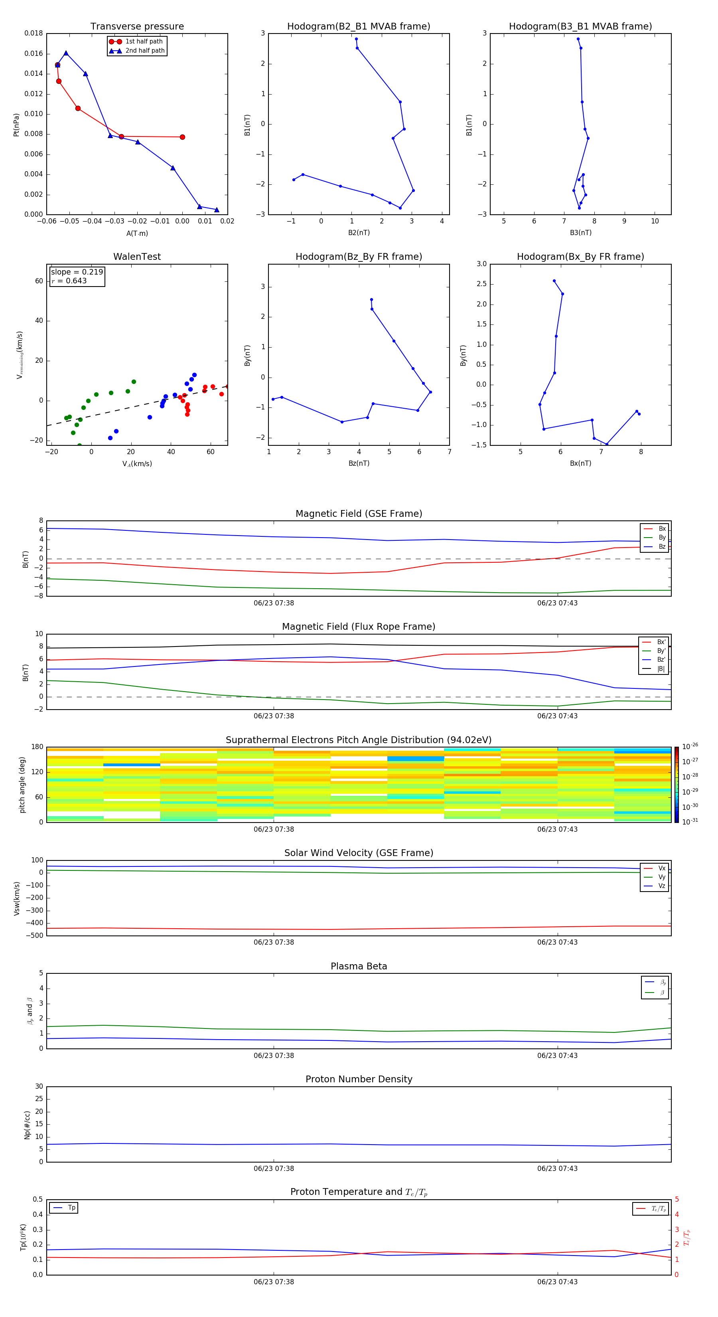The image size is (718, 1317).
Task: Click the "Pt(nPa)" y-axis label
Action: point(16,124)
